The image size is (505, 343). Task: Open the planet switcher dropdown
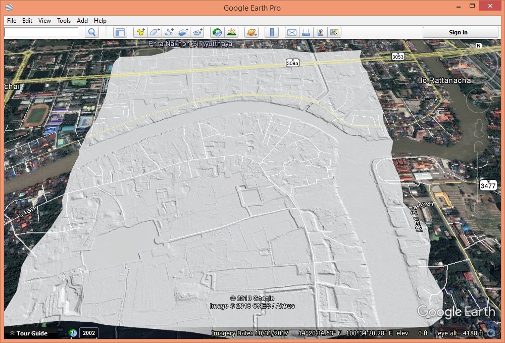coord(251,32)
